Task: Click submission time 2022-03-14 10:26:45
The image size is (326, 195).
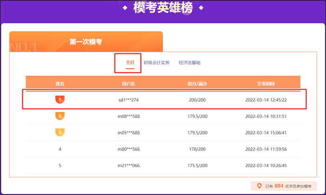Action: coord(266,165)
